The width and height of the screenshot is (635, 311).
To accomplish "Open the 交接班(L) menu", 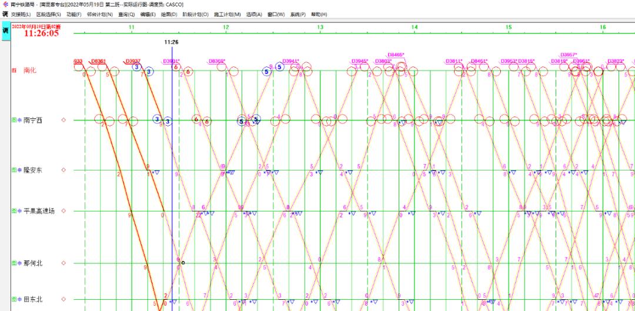I will pos(21,14).
